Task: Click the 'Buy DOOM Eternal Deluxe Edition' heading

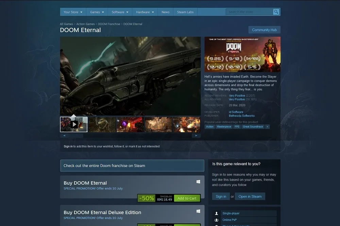Action: (x=102, y=212)
